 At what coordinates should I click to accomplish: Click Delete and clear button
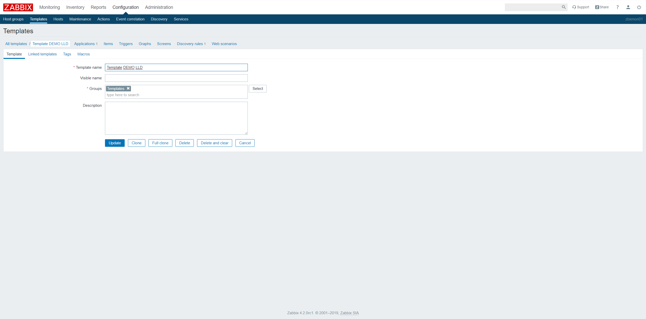point(214,143)
